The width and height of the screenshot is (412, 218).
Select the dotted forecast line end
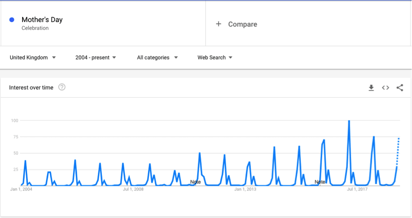coord(398,138)
